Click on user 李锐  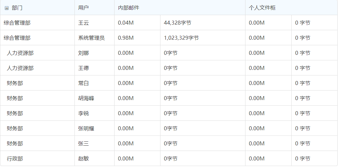(x=84, y=114)
